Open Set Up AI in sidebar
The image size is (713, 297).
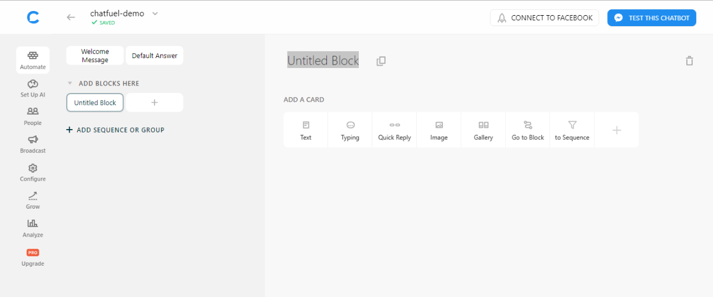click(33, 88)
